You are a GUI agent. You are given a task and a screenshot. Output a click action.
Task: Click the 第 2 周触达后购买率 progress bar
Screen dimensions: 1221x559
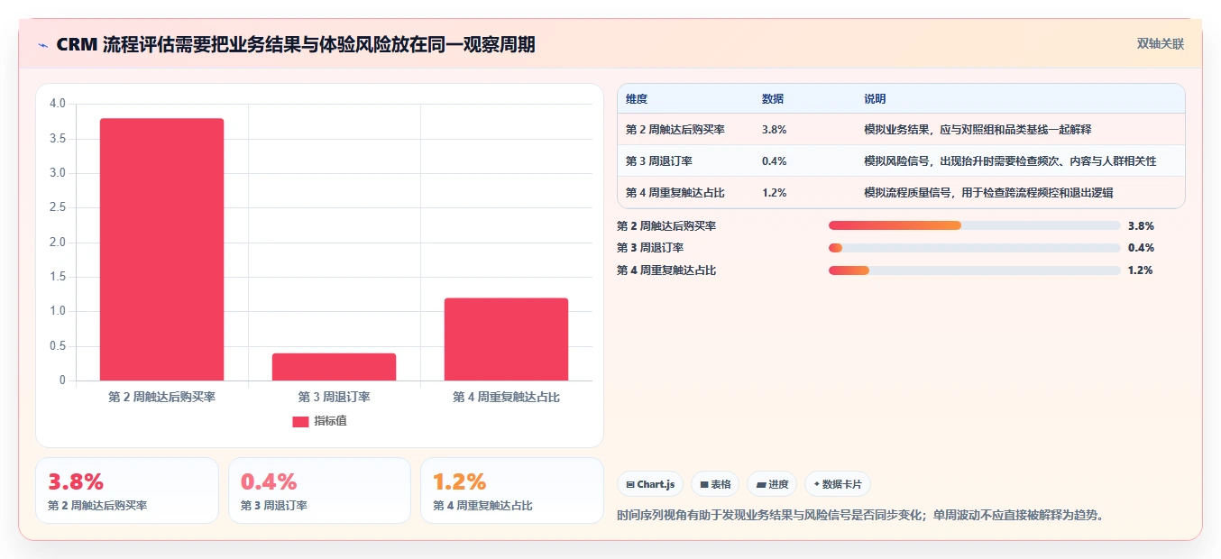click(x=974, y=225)
